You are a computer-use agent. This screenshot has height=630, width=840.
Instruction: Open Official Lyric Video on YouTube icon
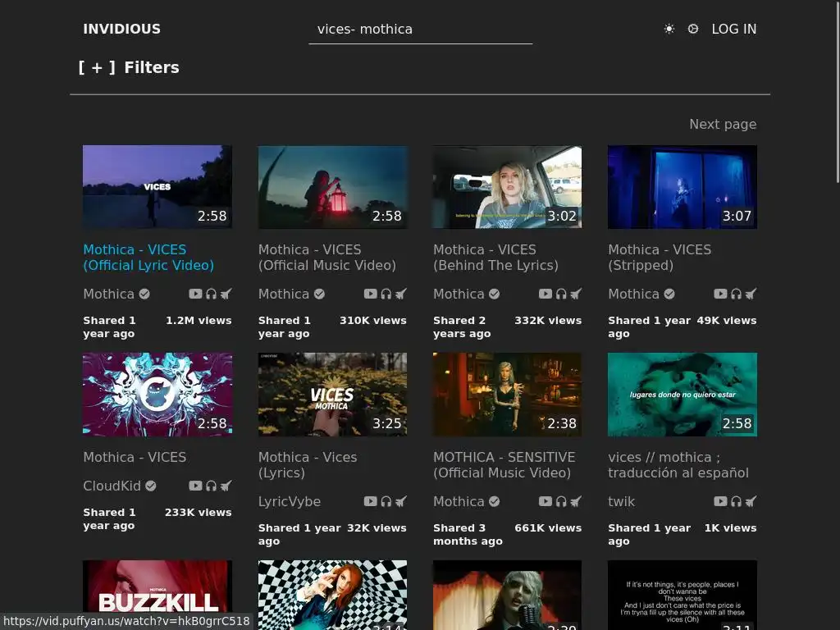coord(195,294)
